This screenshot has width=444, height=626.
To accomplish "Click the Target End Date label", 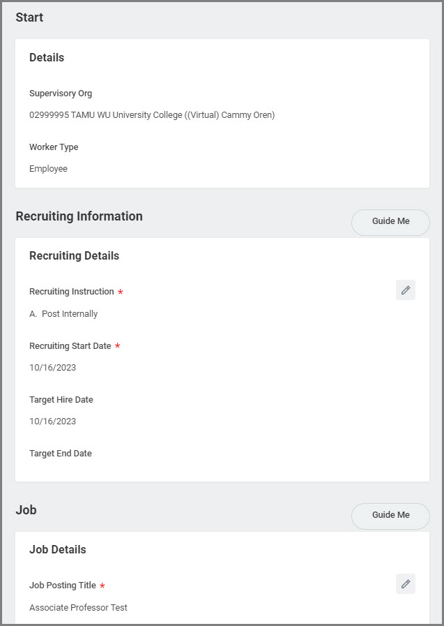I will pos(61,454).
